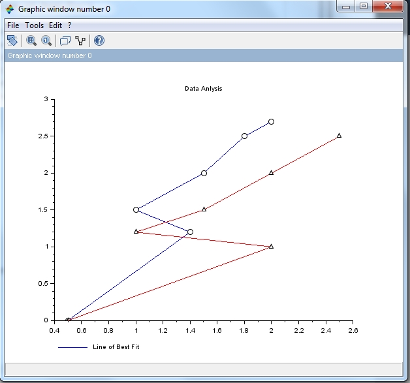Maximize the Graphic window
Viewport: 410px width, 383px height.
point(364,7)
